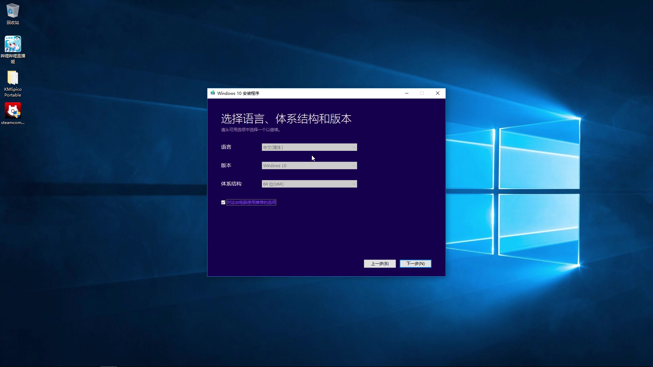The image size is (653, 367).
Task: Uncheck 对这台电脑使用推荐的选项 checkbox
Action: (x=223, y=203)
